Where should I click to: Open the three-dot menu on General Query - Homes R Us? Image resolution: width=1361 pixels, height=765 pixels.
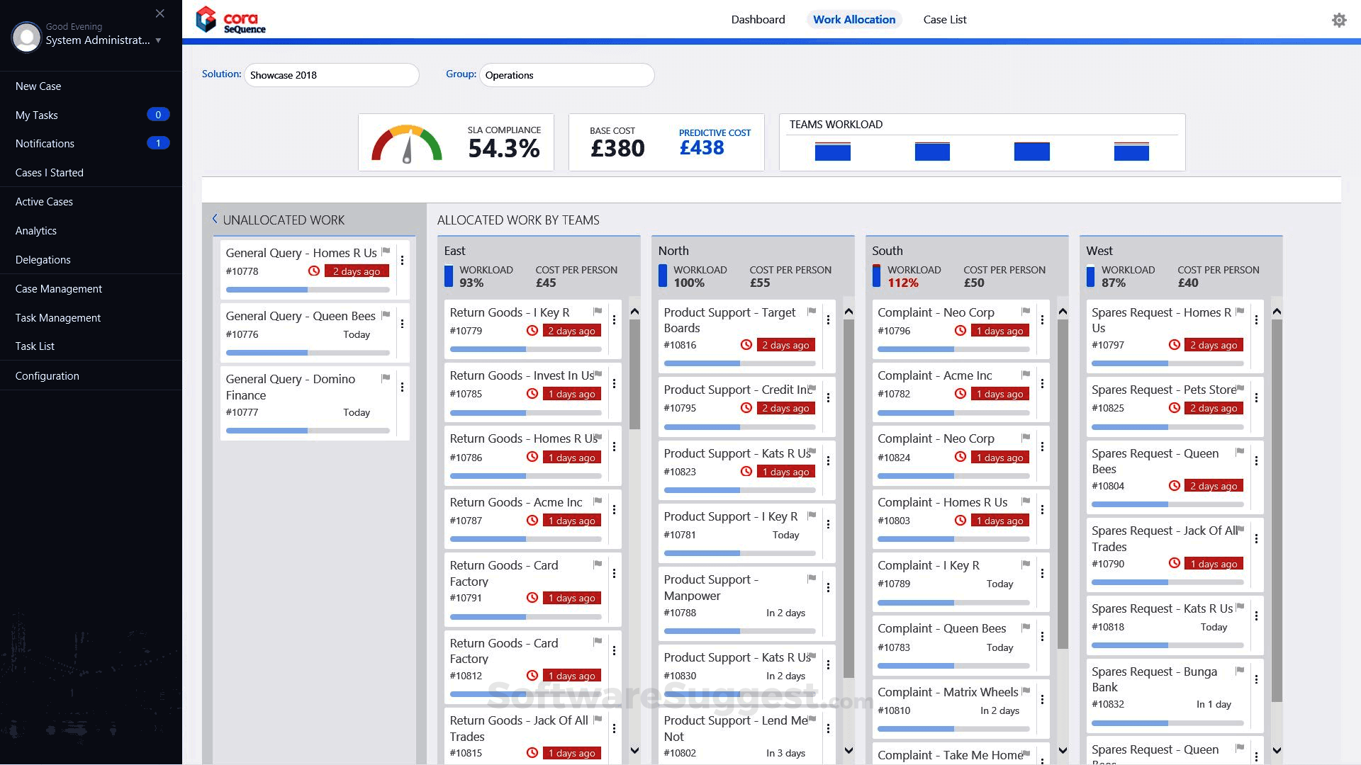[x=402, y=261]
